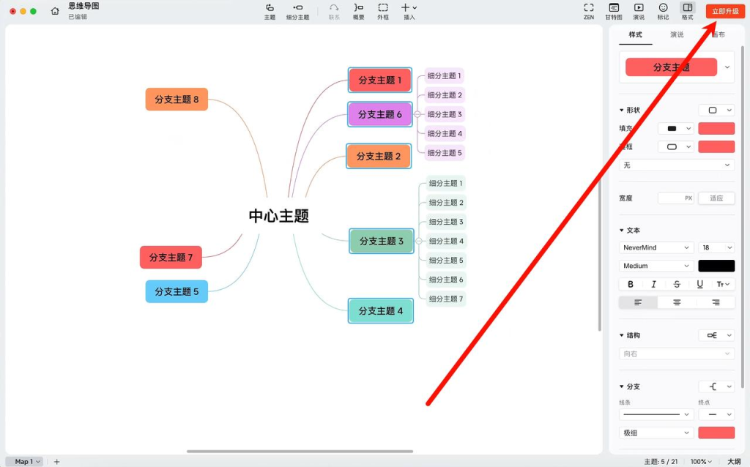Open the branch shape dropdown
The height and width of the screenshot is (467, 750).
716,386
